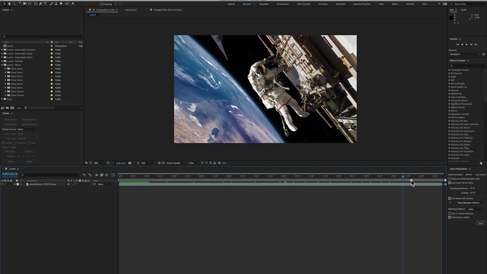Click the yellow label of Prime 50mm
This screenshot has height=274, width=487.
point(52,88)
